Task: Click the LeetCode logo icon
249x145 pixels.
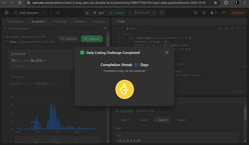Action: coord(7,13)
